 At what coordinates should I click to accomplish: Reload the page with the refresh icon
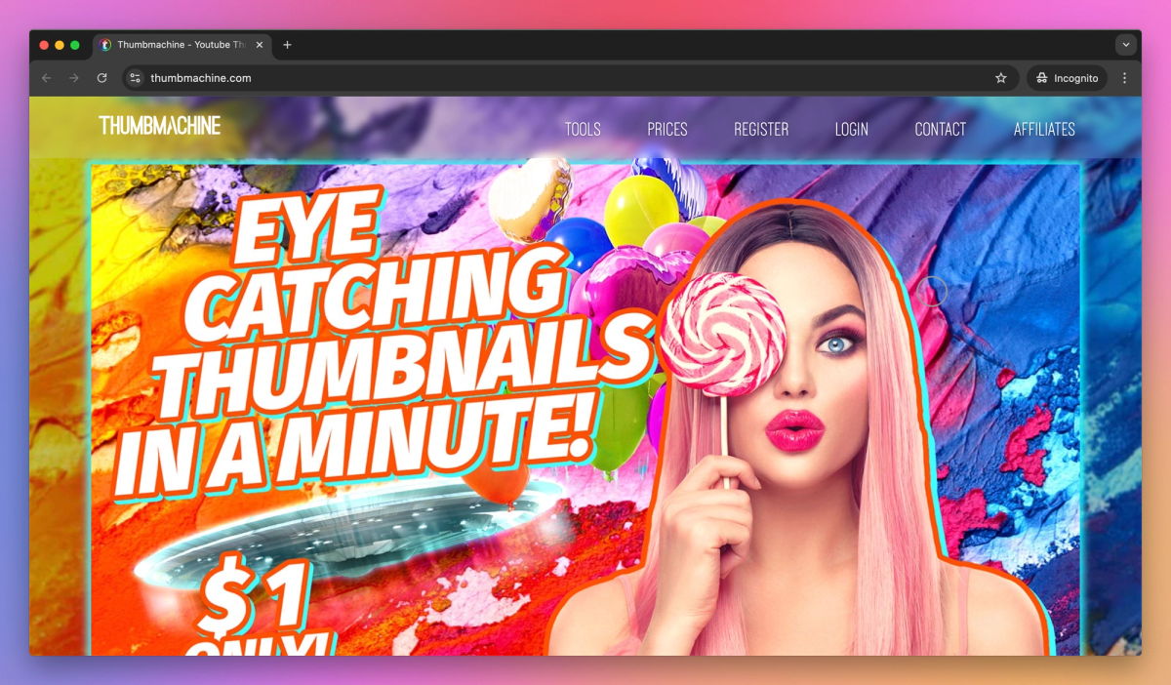coord(101,78)
